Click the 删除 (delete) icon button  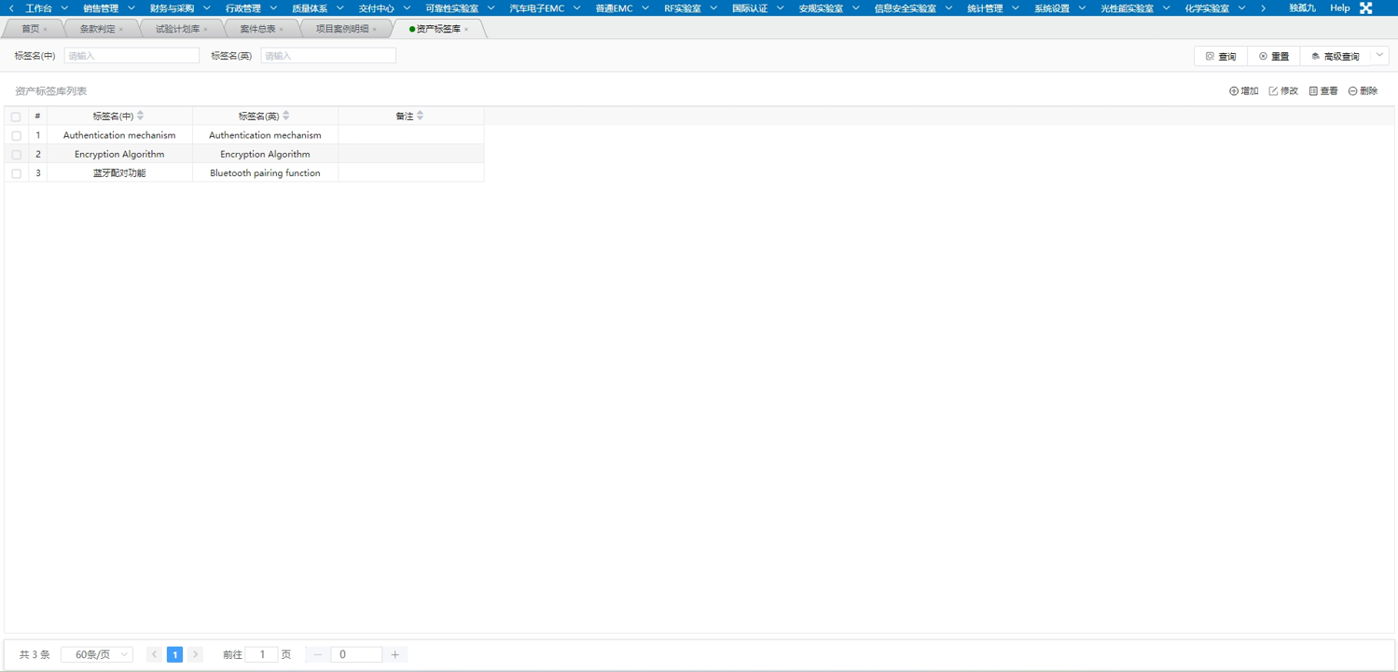pos(1363,91)
